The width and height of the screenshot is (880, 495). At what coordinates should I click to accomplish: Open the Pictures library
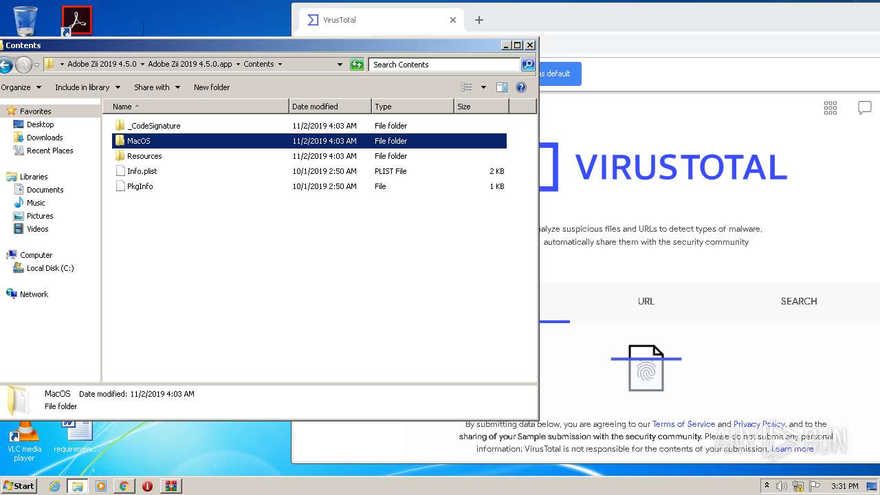click(40, 216)
